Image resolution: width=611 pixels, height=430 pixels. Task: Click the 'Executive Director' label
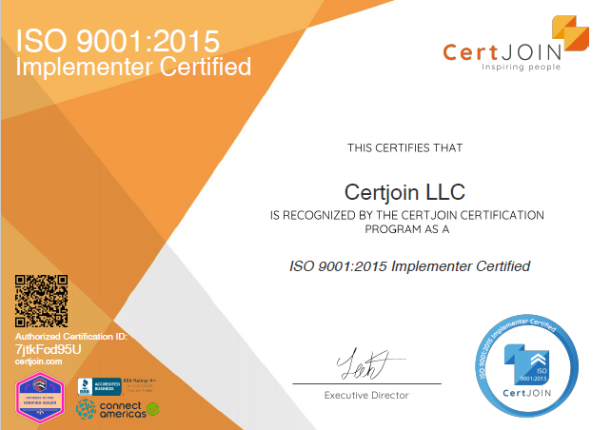click(x=366, y=396)
